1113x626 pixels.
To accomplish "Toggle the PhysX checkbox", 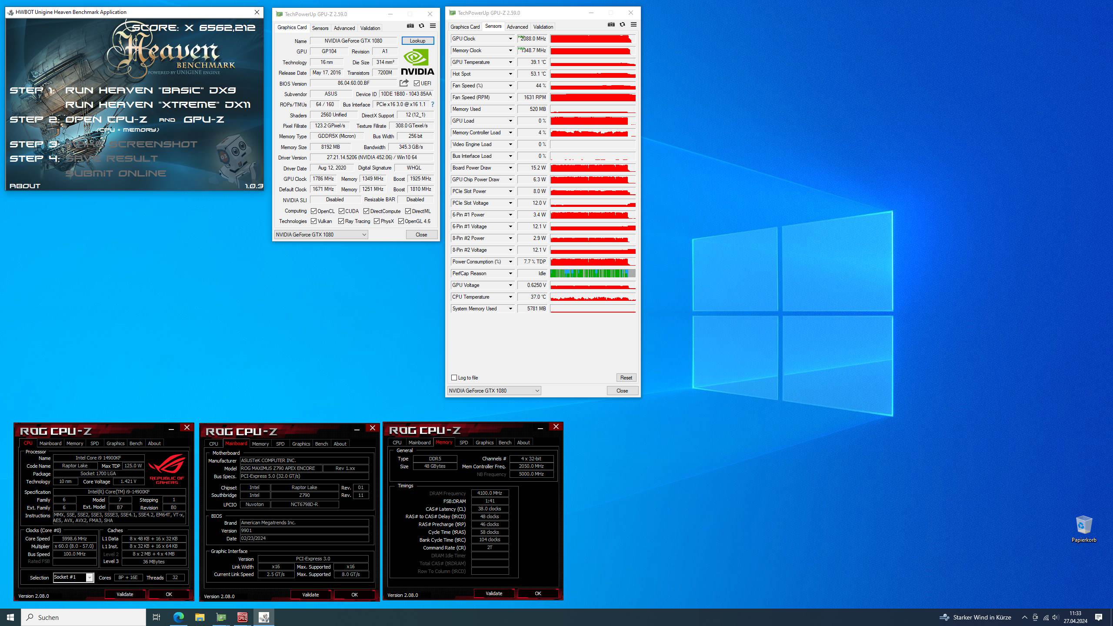I will pos(377,221).
